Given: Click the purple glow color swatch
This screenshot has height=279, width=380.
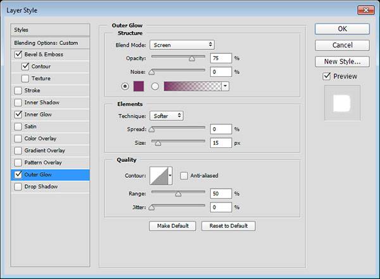Looking at the screenshot, I should [139, 86].
